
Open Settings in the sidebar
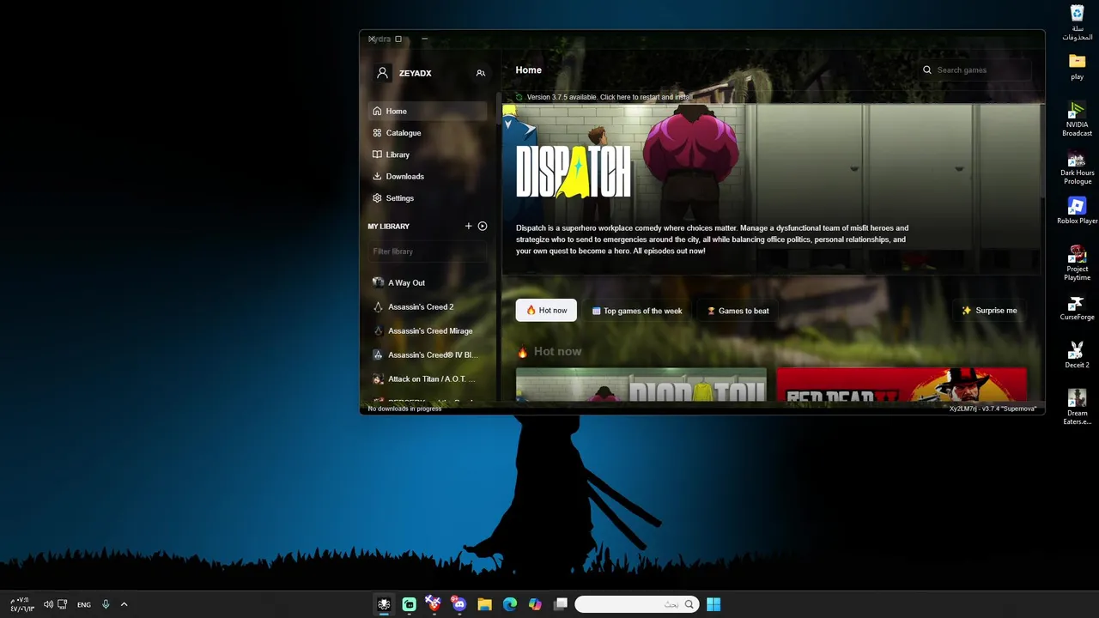click(428, 198)
